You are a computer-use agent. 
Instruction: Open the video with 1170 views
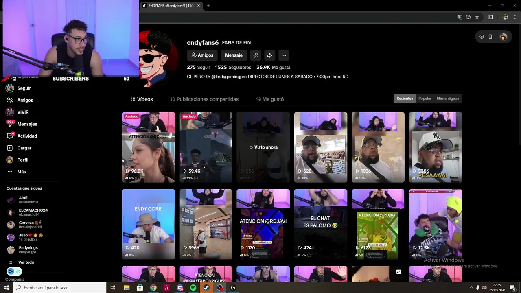click(x=263, y=224)
